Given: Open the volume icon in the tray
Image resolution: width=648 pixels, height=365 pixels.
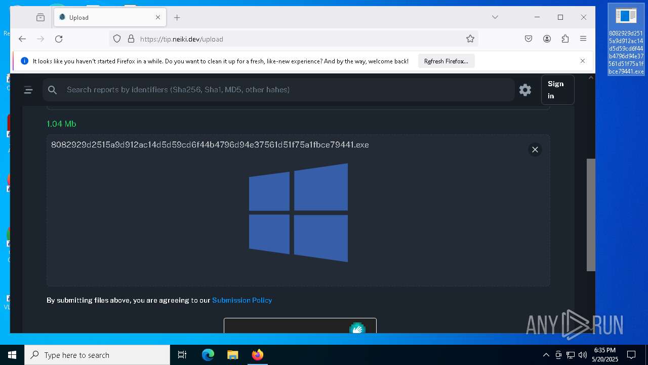Looking at the screenshot, I should tap(582, 355).
